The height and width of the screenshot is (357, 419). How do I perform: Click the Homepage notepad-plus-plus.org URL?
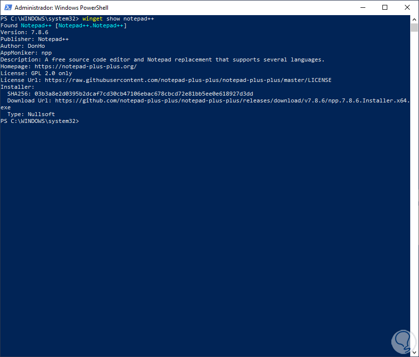tap(85, 66)
